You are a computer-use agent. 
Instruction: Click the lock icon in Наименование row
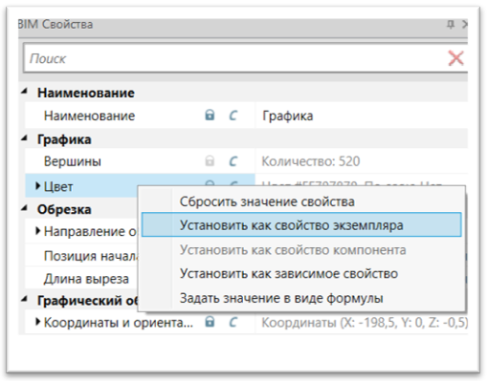[x=210, y=116]
